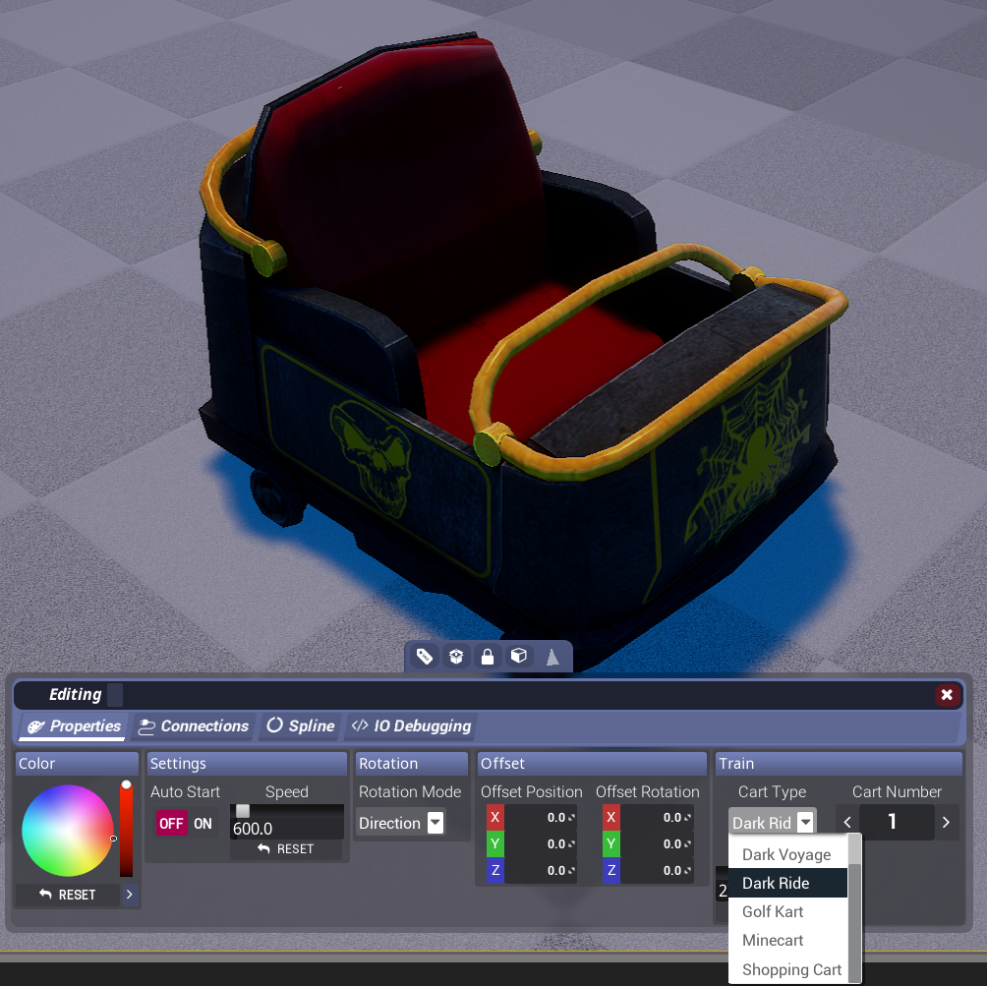Click the Color section header
The image size is (987, 986).
(77, 764)
